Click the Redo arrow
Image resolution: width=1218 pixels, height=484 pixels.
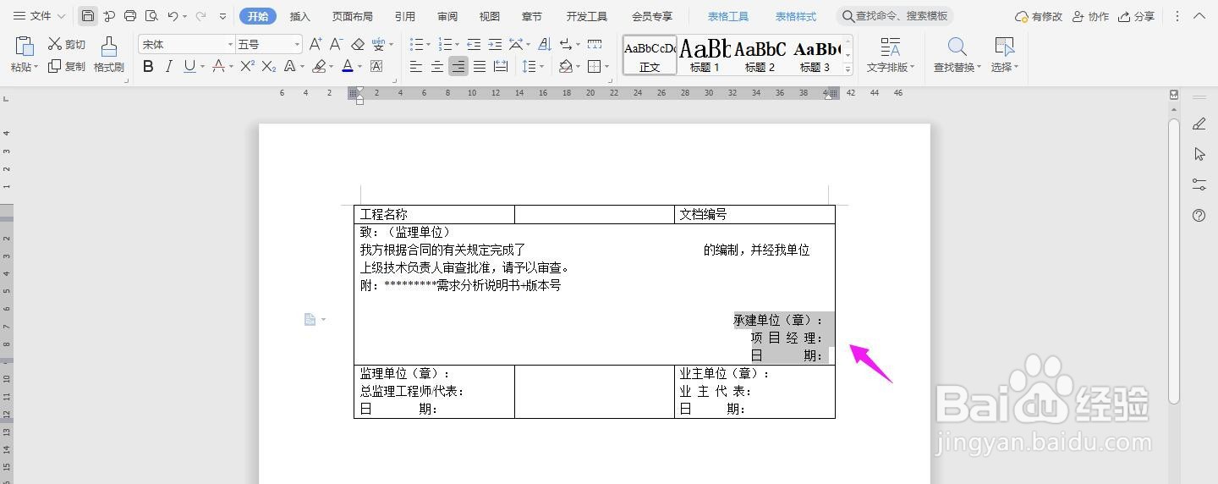tap(200, 16)
